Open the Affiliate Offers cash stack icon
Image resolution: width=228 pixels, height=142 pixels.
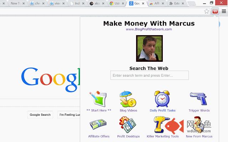(x=98, y=124)
